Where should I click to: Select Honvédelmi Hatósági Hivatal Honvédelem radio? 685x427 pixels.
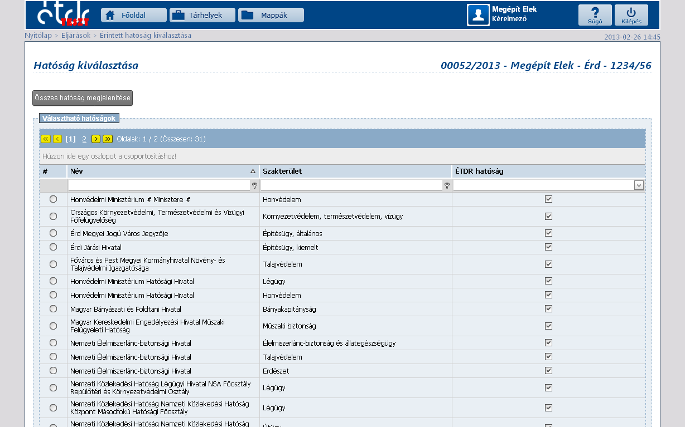pyautogui.click(x=53, y=295)
